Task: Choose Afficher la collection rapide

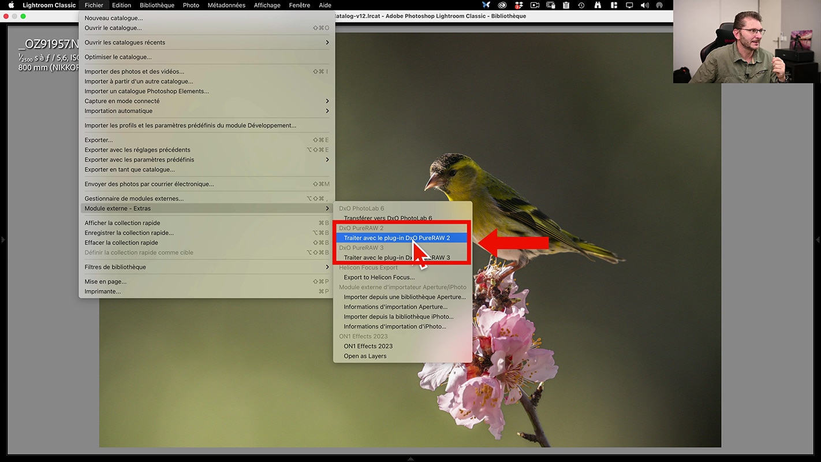Action: (207, 223)
